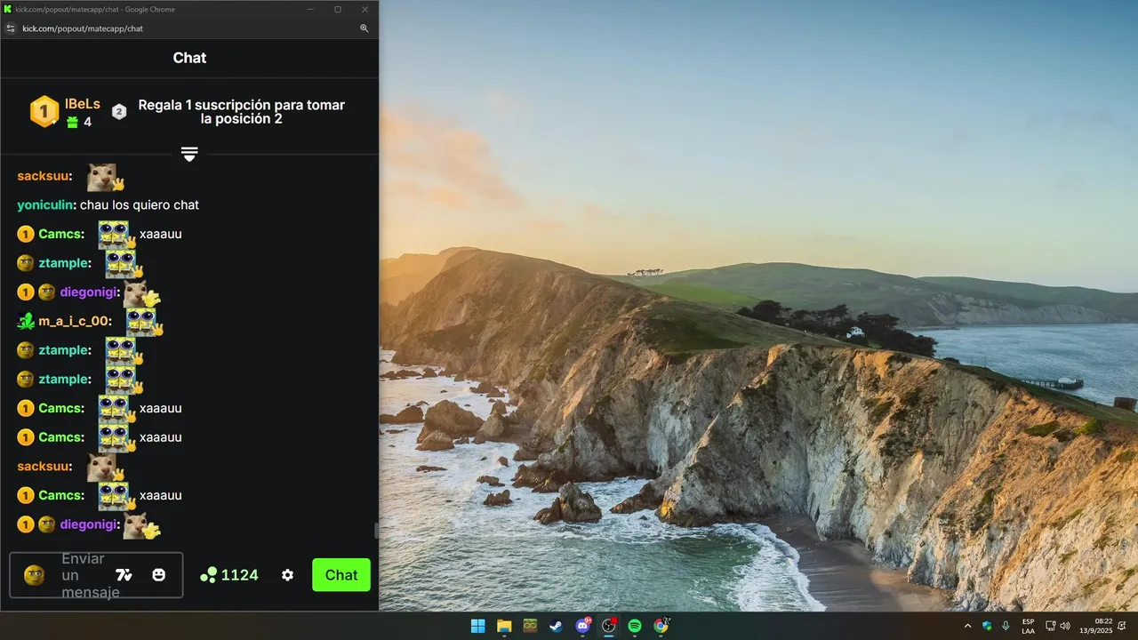Open the emoji picker smiley icon
The image size is (1138, 640).
click(159, 575)
